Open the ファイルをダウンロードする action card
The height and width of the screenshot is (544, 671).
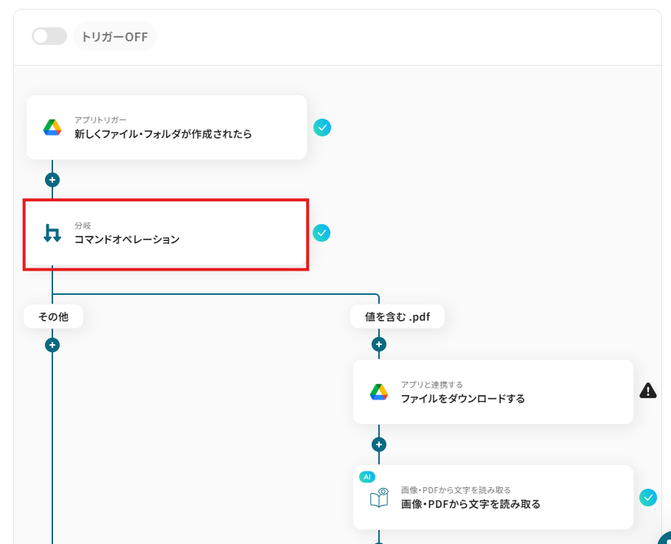(493, 391)
